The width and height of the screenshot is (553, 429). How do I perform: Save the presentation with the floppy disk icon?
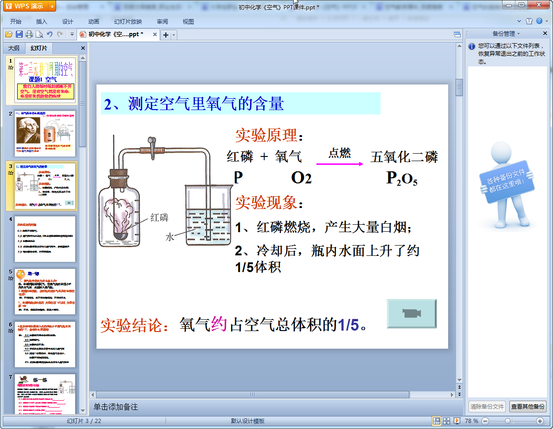(19, 34)
